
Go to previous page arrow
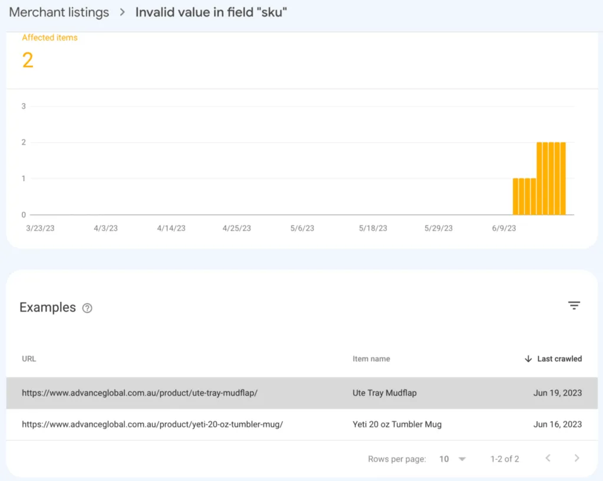(548, 458)
